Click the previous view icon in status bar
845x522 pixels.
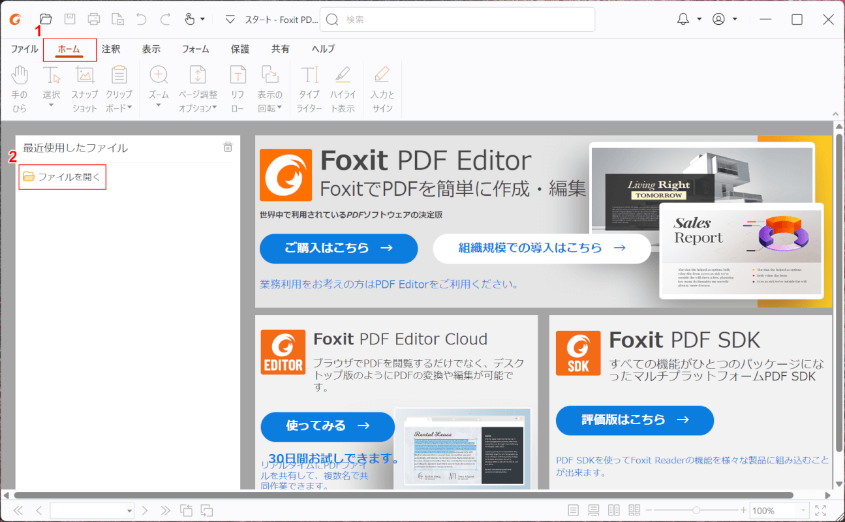[x=187, y=510]
